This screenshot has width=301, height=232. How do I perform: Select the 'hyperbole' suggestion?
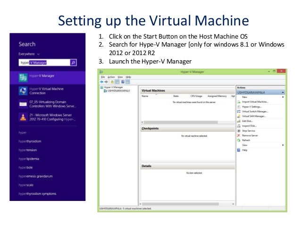[25, 168]
